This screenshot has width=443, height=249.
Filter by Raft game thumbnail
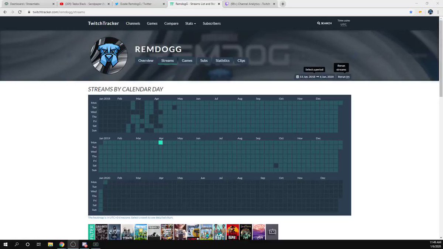(x=219, y=232)
